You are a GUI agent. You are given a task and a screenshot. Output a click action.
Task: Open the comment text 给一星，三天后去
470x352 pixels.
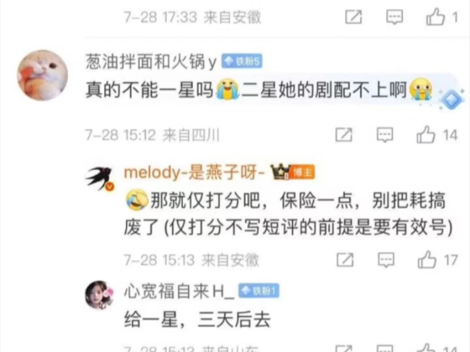coord(197,320)
